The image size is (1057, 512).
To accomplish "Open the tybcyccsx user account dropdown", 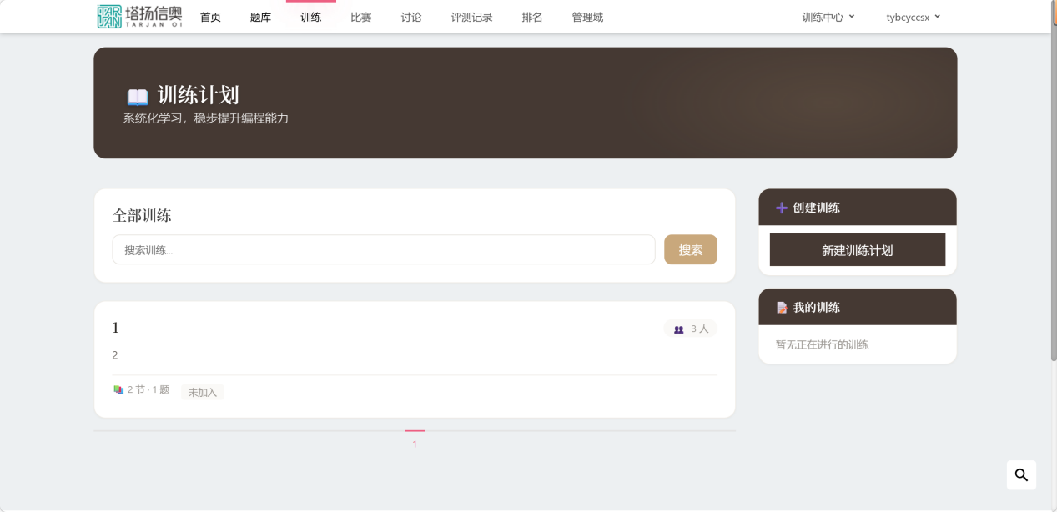I will pos(913,17).
